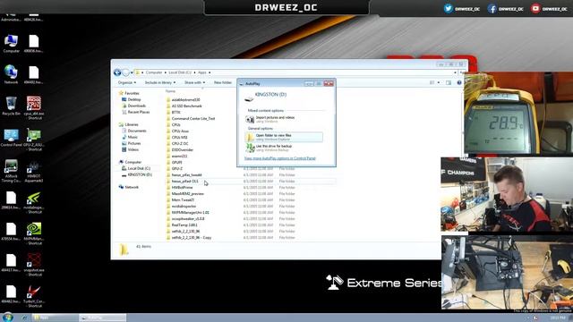Select the MaxxMEM2_preview folder
This screenshot has width=573, height=322.
tap(187, 193)
